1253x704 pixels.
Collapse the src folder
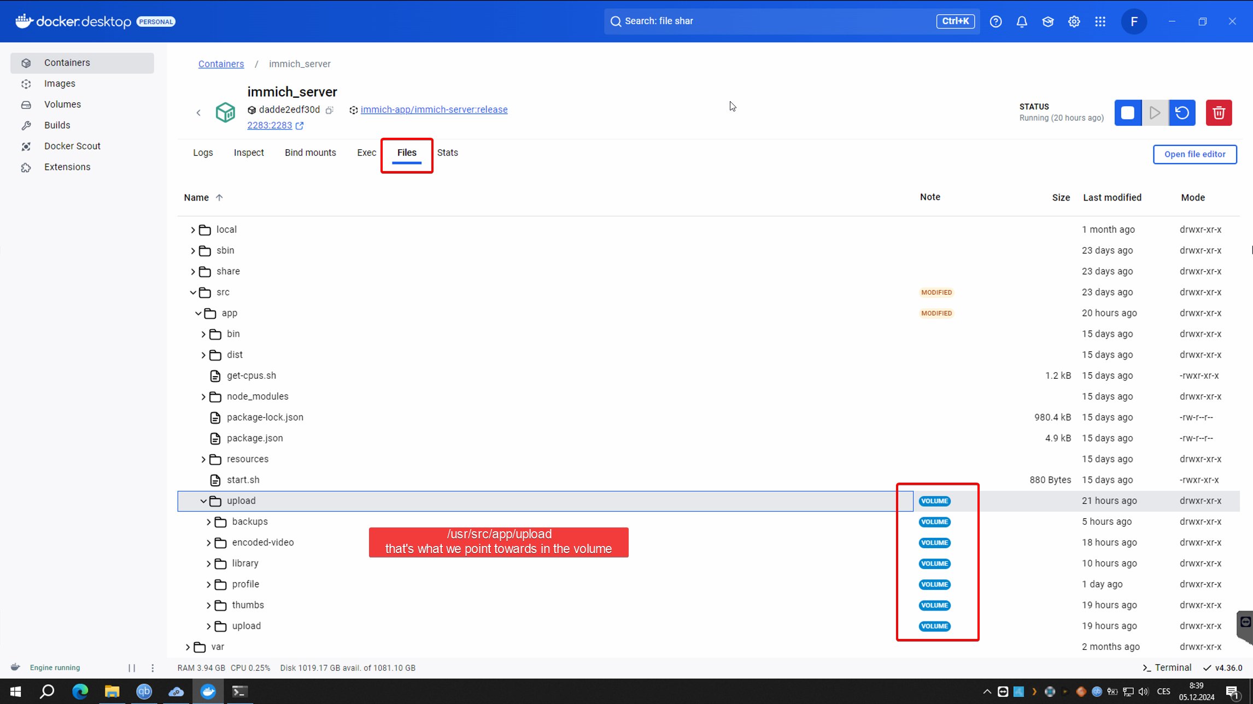click(x=193, y=292)
